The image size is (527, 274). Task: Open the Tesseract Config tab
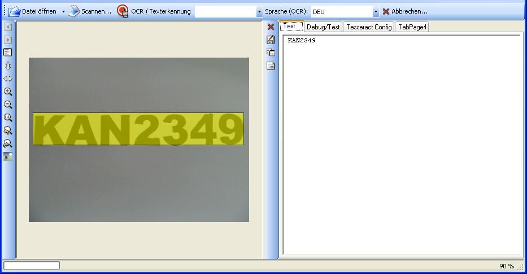point(368,27)
